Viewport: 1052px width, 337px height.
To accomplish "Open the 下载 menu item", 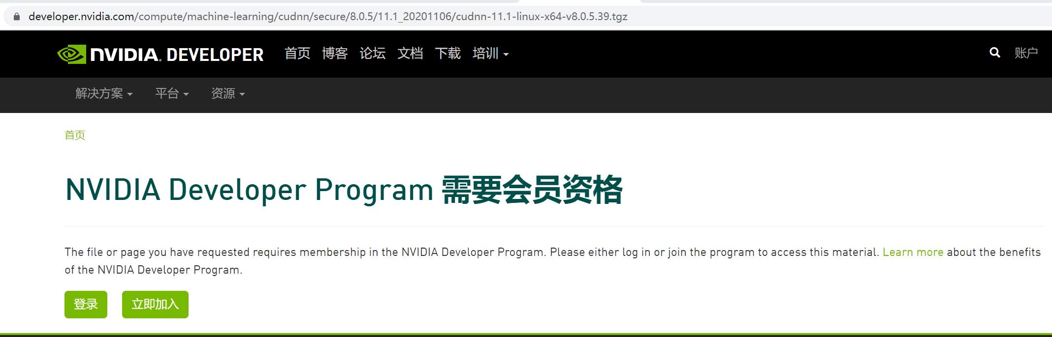I will [x=448, y=53].
